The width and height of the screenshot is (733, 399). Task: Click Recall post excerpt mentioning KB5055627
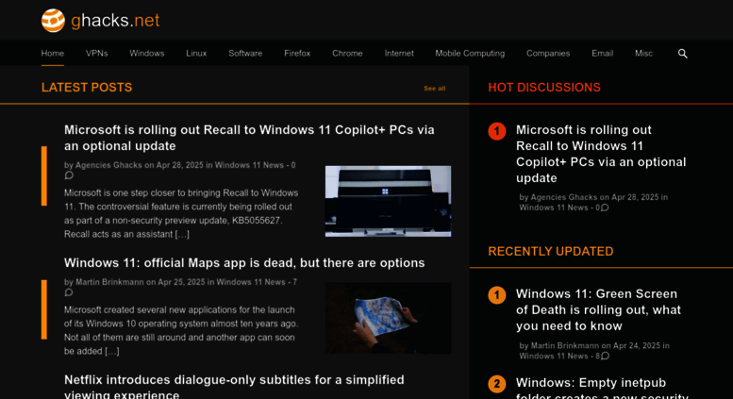tap(181, 213)
